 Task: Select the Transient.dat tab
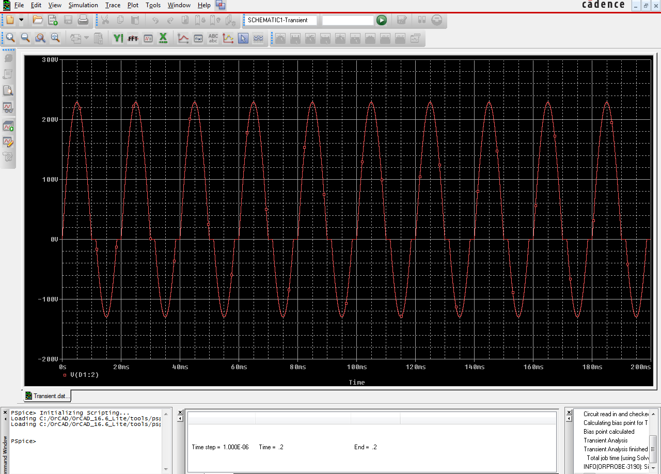(48, 396)
